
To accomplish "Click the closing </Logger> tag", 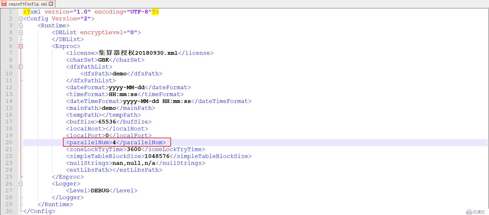I will (x=68, y=197).
